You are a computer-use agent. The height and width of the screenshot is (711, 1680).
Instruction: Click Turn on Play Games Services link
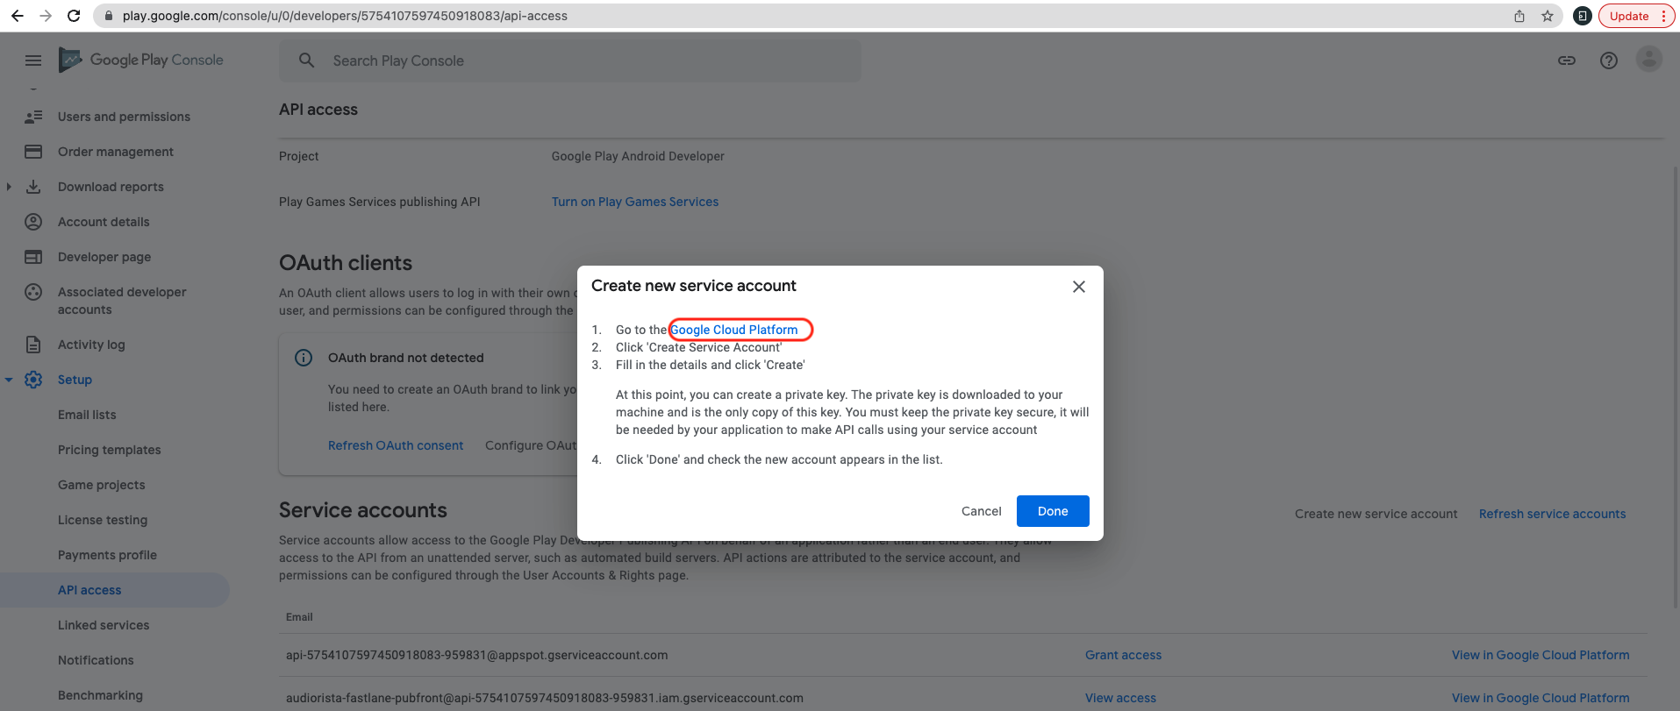pyautogui.click(x=635, y=202)
